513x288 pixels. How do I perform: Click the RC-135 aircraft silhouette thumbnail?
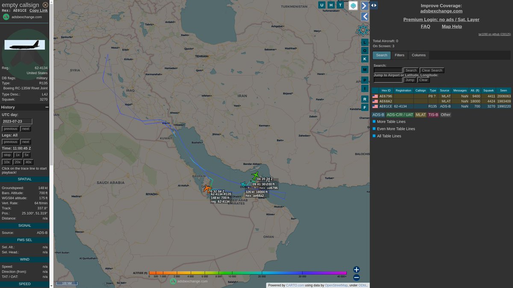(x=24, y=45)
